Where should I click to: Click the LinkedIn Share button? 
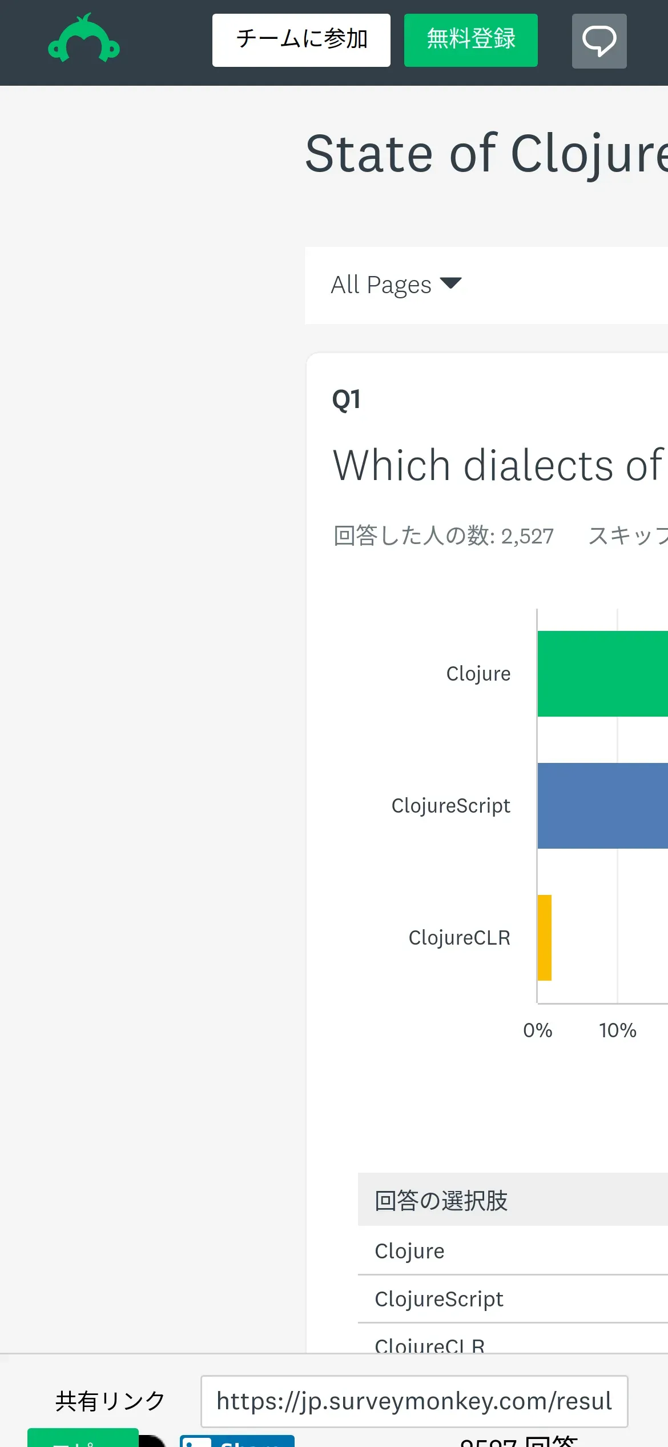(x=237, y=1441)
